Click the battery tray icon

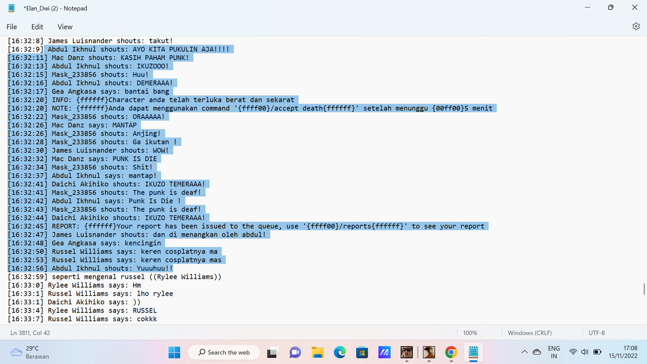(597, 352)
